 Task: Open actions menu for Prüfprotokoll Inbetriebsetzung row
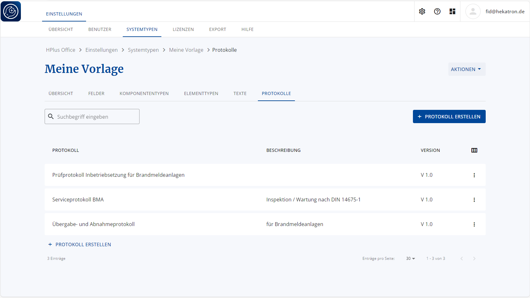(x=474, y=175)
